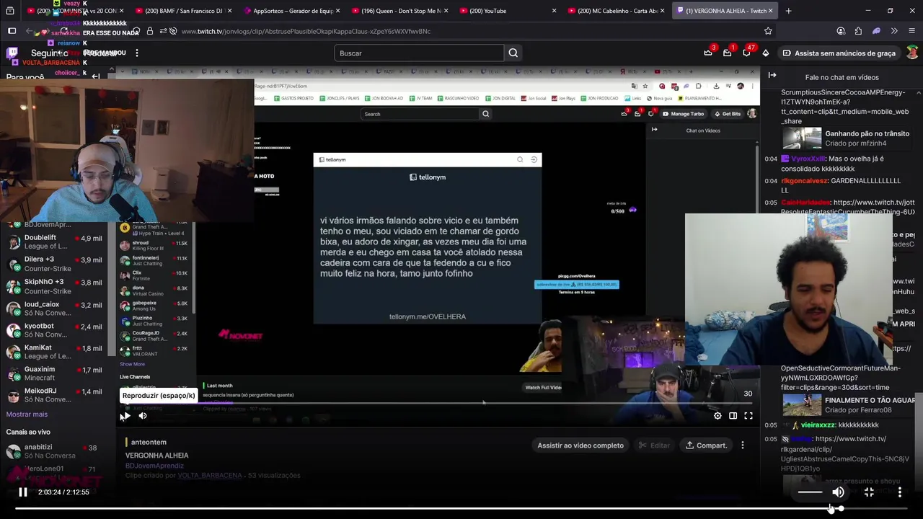923x519 pixels.
Task: Open the rlkgardenal clip link in chat
Action: click(845, 453)
